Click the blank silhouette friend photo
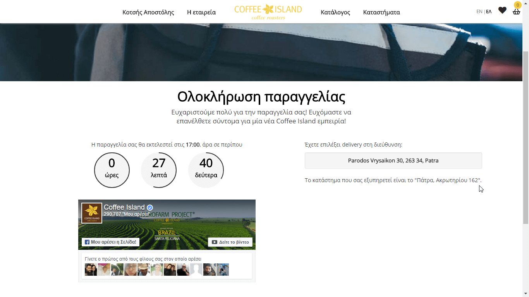Screen dimensions: 529x297 tap(196, 270)
